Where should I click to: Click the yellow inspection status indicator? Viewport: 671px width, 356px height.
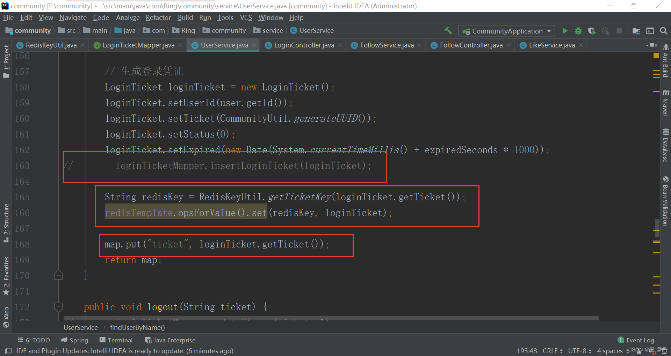pos(656,55)
